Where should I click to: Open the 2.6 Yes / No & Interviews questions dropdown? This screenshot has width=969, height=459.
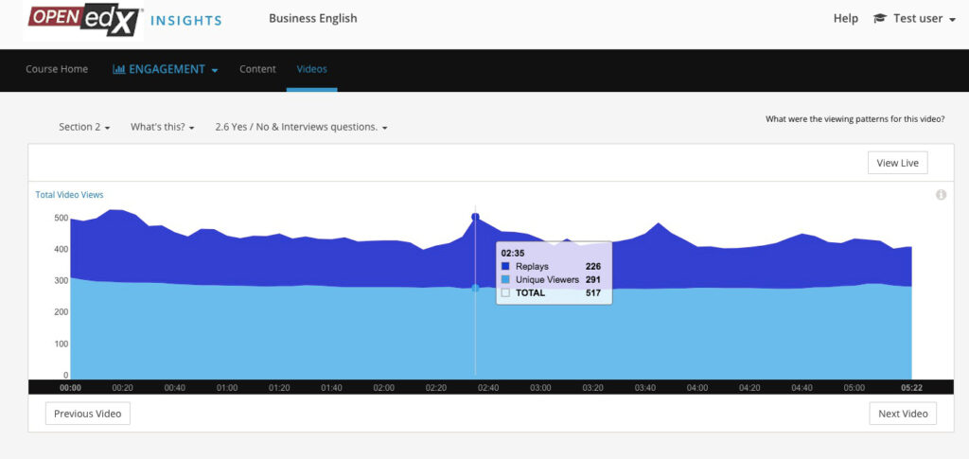click(x=302, y=127)
